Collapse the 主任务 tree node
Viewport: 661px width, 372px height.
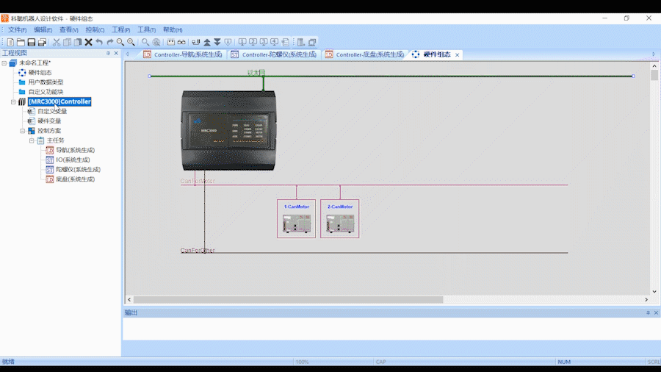pyautogui.click(x=32, y=140)
